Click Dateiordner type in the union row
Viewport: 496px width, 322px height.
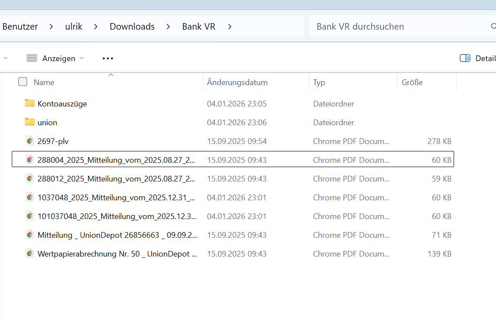(334, 122)
